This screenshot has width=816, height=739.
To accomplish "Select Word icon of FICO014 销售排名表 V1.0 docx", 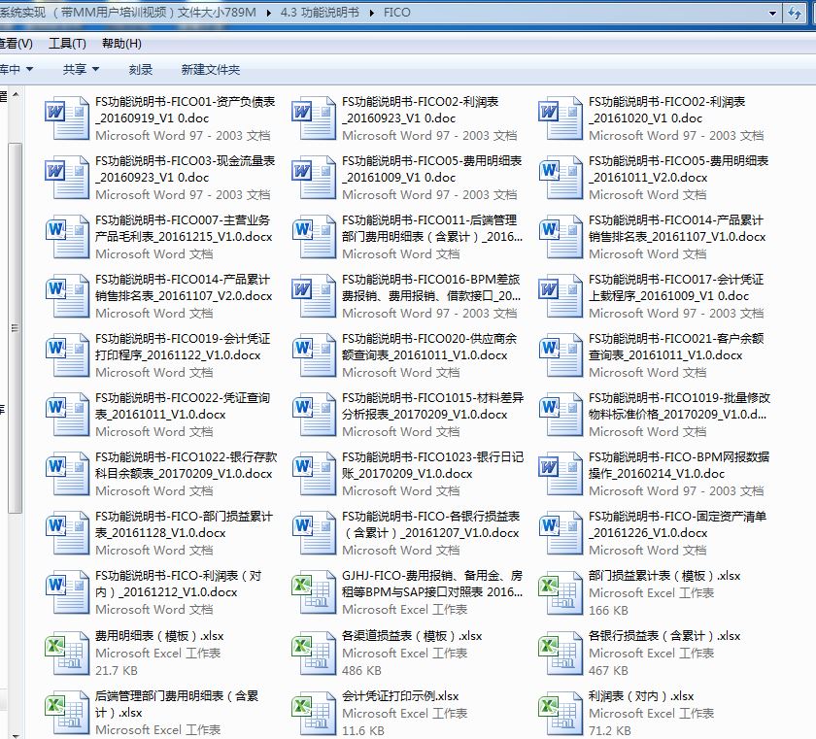I will [x=560, y=237].
